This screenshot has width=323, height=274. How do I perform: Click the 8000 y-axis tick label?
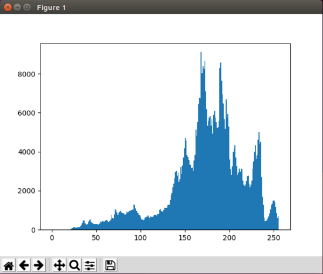click(x=26, y=74)
